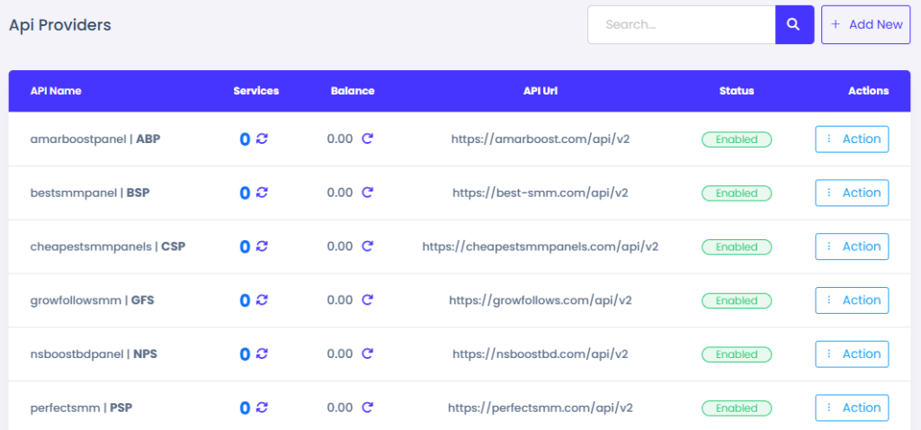Sync services for perfectsmm provider
Screen dimensions: 921x430
tap(262, 408)
